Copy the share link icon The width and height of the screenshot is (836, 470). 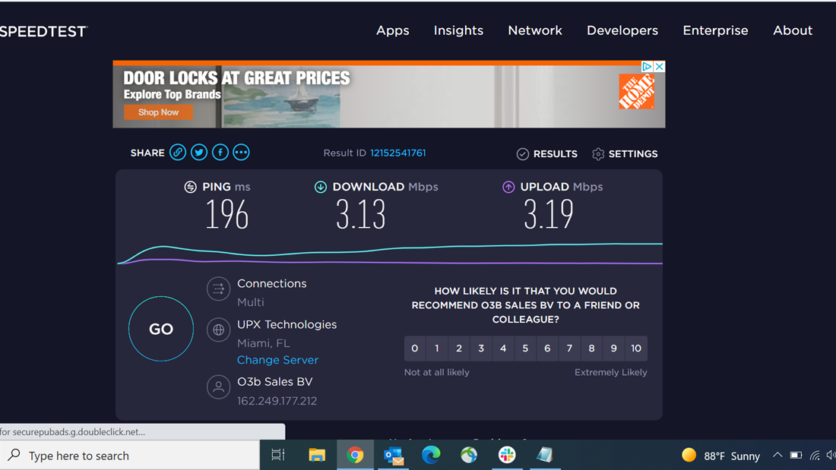(178, 153)
